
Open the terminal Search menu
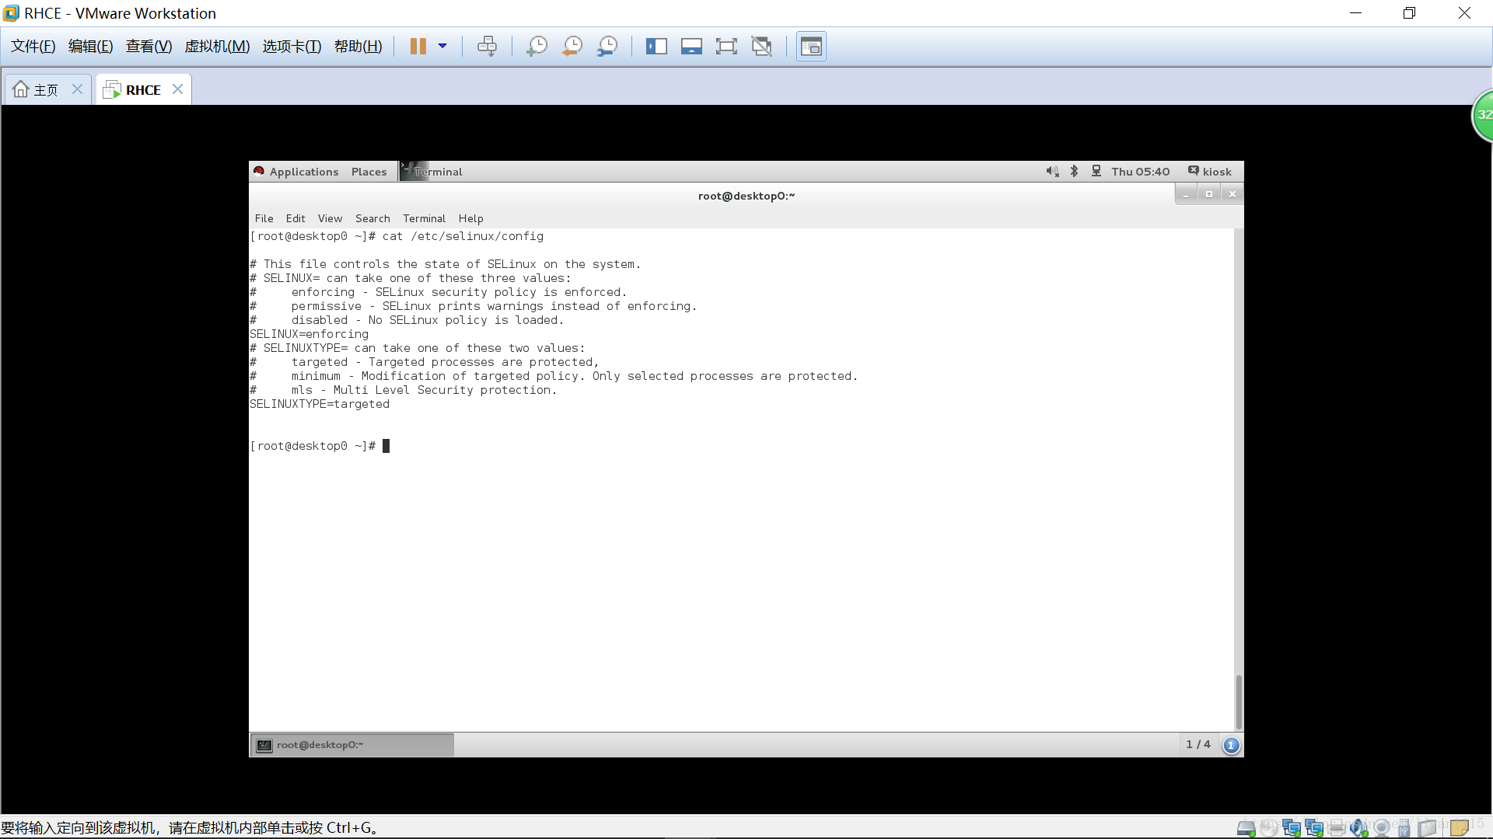[372, 219]
